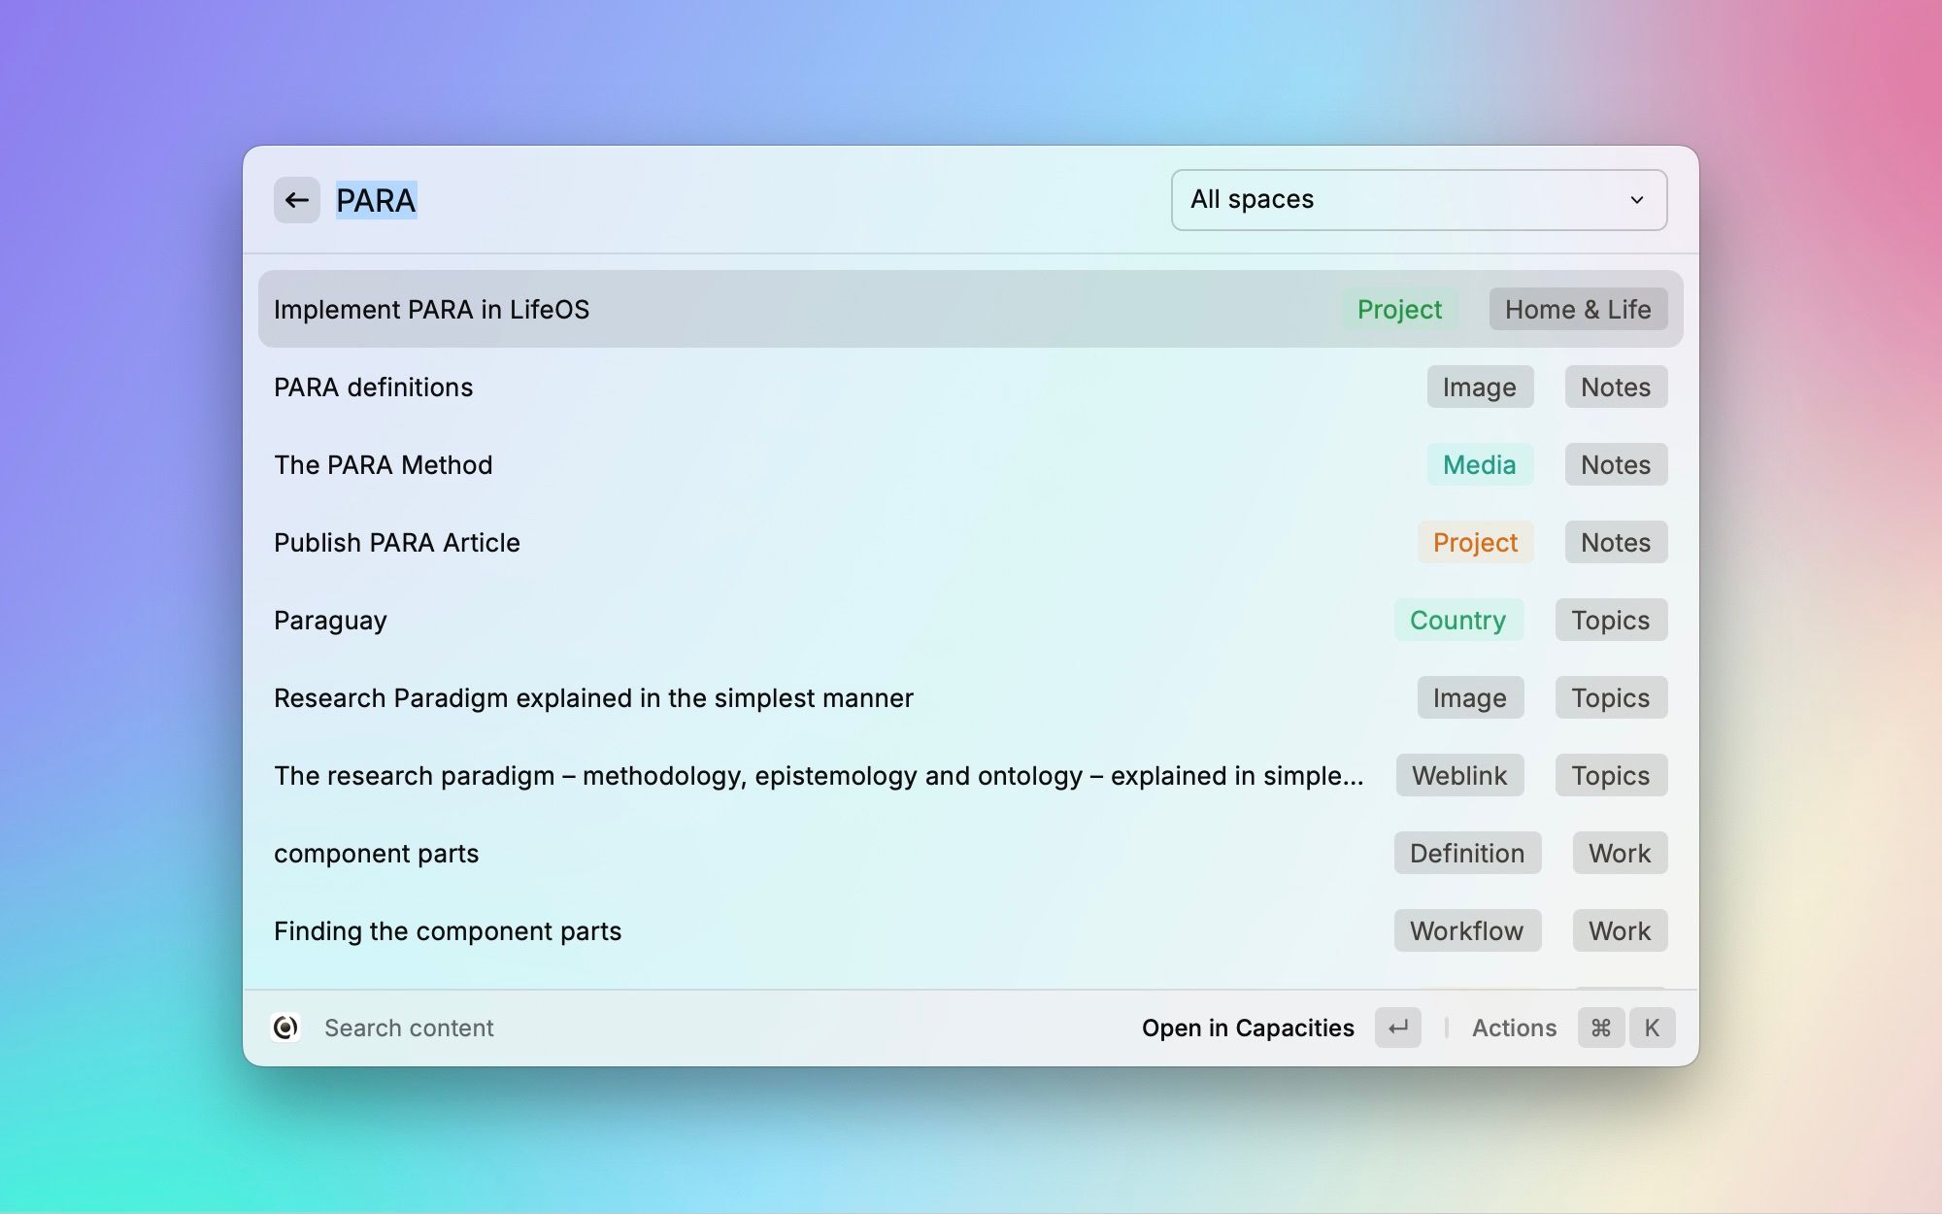
Task: Click the K shortcut key
Action: (1652, 1028)
